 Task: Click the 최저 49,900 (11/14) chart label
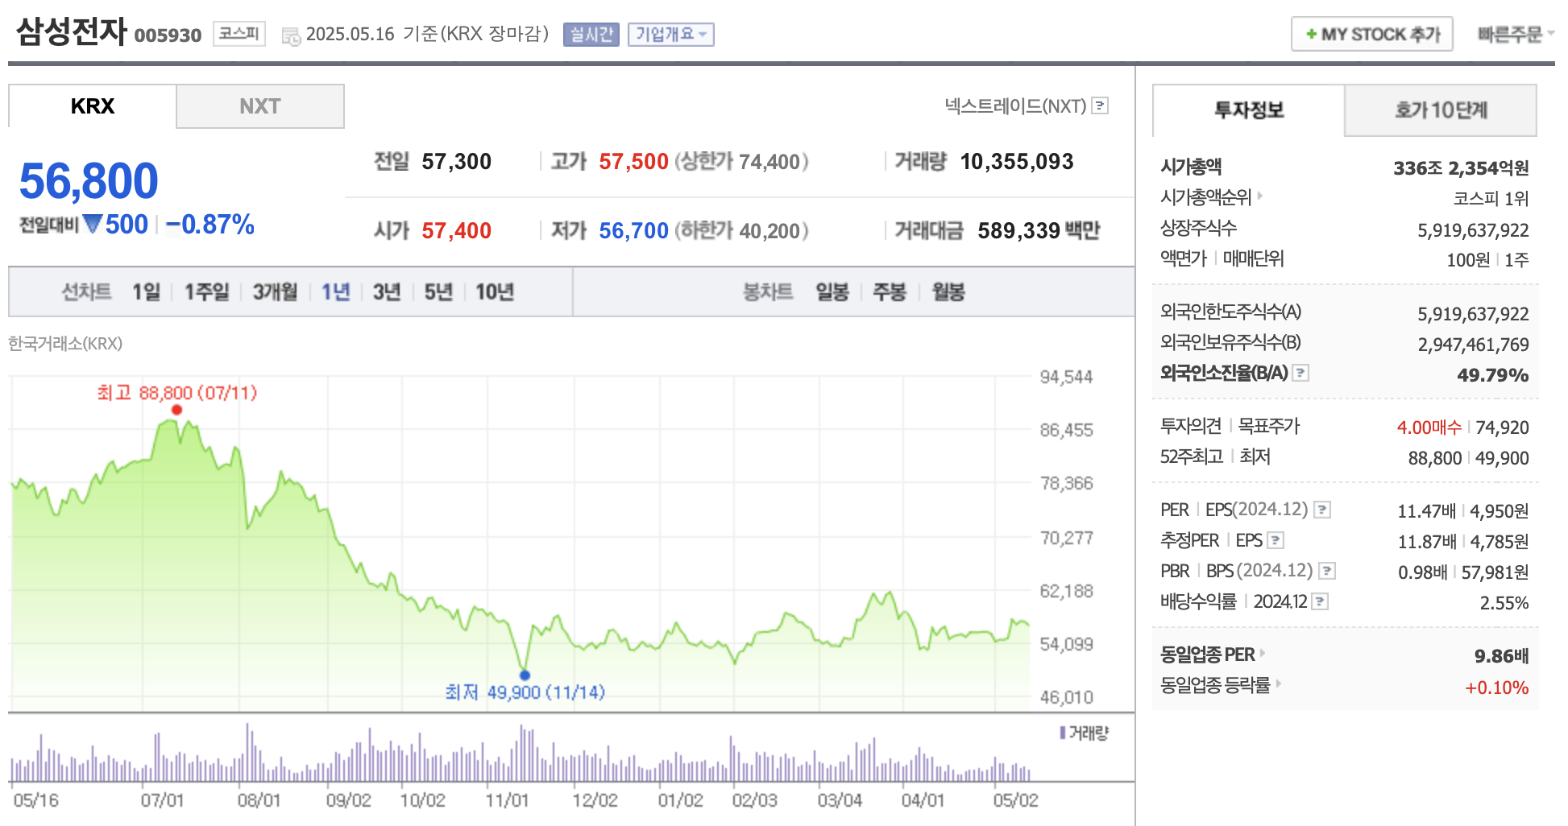tap(525, 692)
